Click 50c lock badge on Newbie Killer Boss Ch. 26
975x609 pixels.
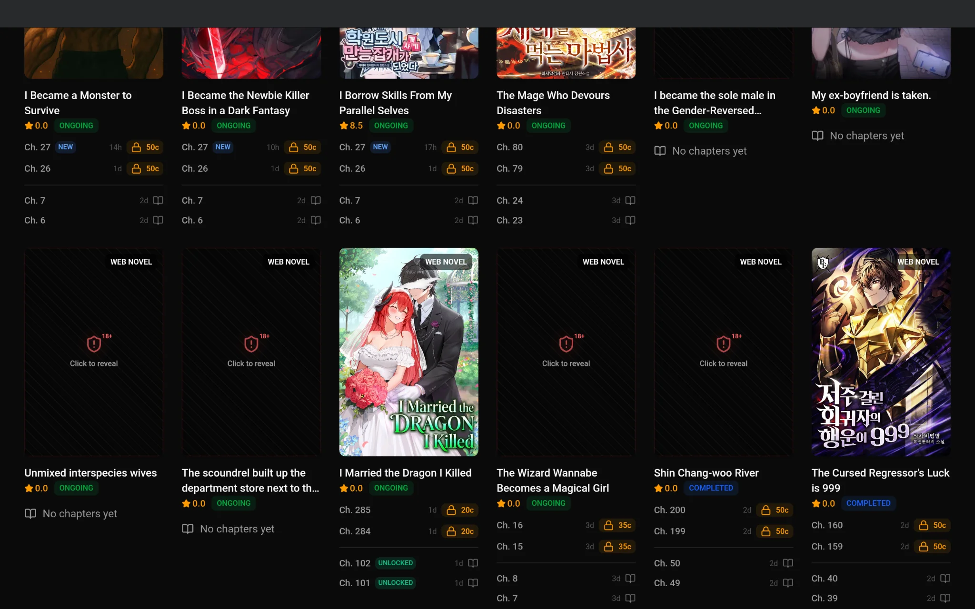302,169
